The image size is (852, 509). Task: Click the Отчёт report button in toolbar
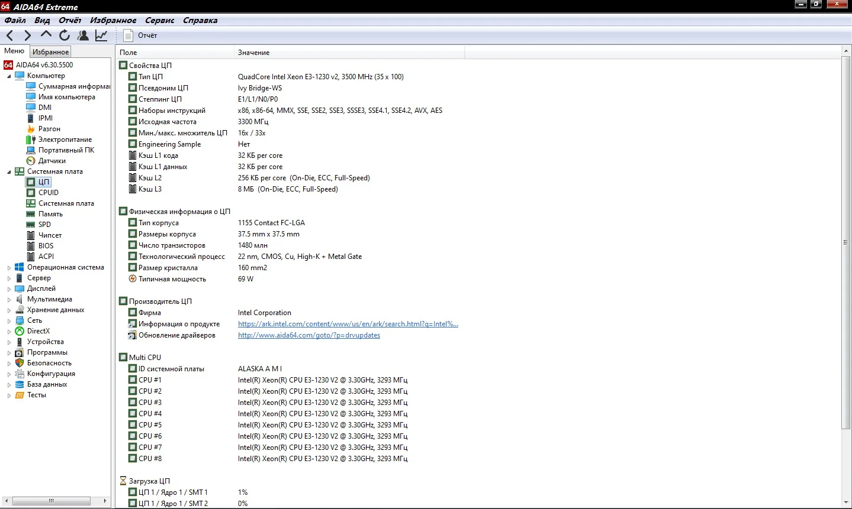coord(140,35)
